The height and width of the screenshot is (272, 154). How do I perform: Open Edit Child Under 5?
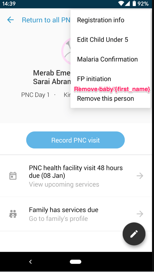click(x=102, y=40)
